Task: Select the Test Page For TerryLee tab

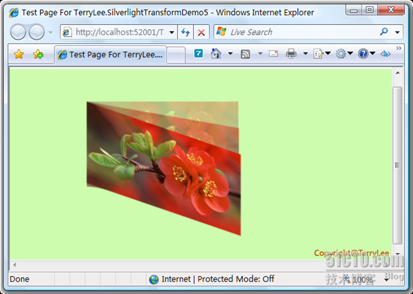Action: pyautogui.click(x=111, y=55)
